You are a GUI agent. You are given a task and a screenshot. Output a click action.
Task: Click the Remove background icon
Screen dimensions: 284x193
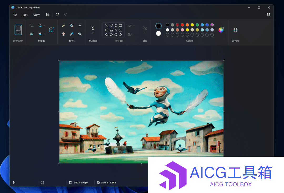(32, 34)
